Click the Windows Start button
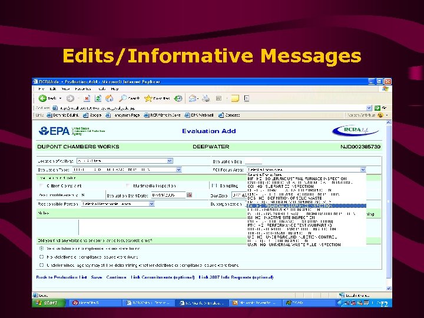The width and height of the screenshot is (424, 318). point(49,303)
